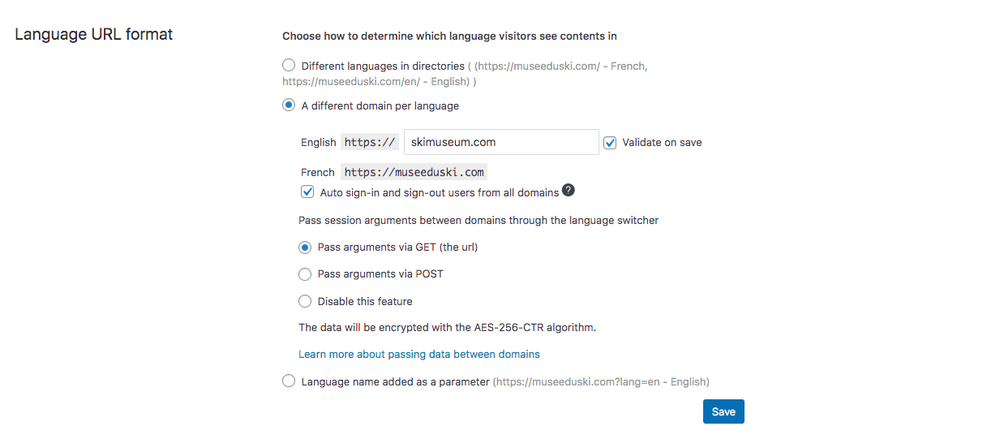Click the 'Pass session arguments between domains' description
Viewport: 987px width, 448px height.
pyautogui.click(x=478, y=220)
